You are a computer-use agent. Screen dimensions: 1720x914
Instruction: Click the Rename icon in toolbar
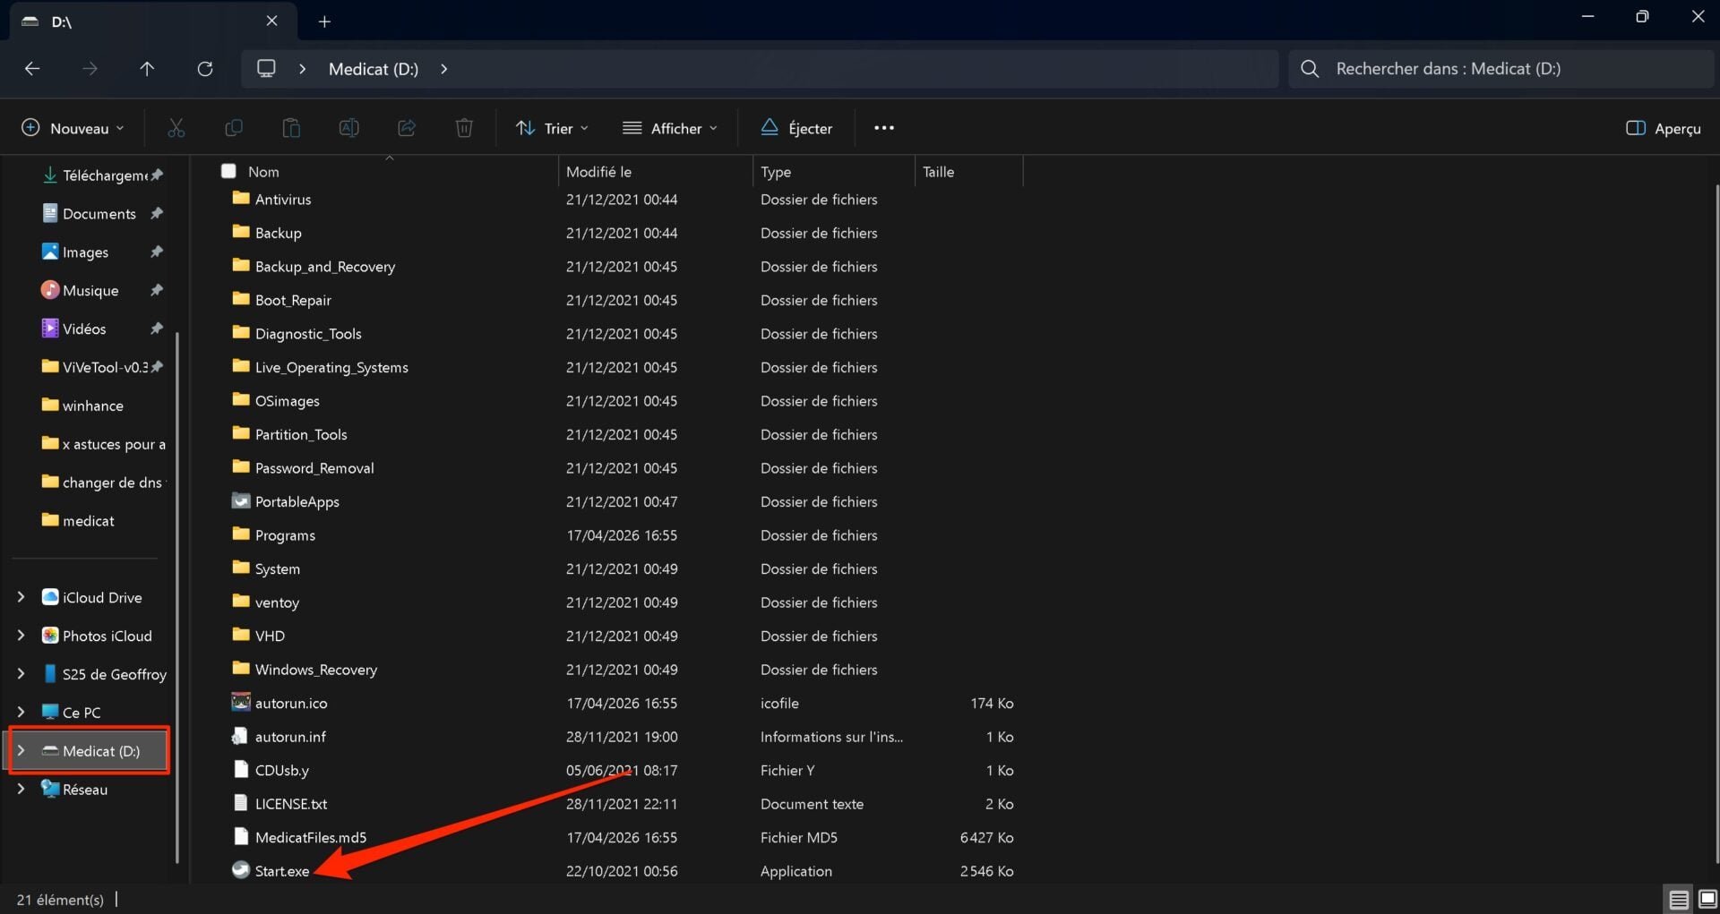coord(348,128)
